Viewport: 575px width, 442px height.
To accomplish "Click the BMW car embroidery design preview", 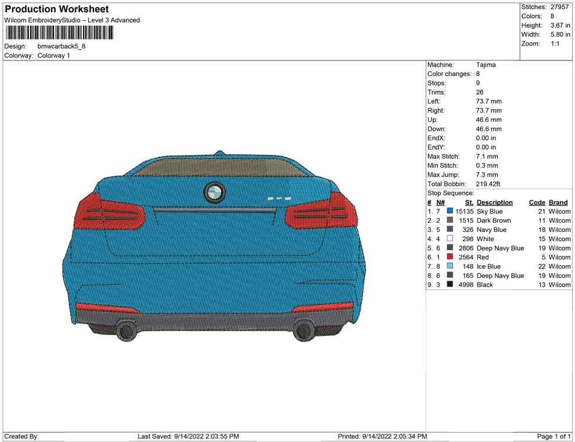I will (x=215, y=246).
